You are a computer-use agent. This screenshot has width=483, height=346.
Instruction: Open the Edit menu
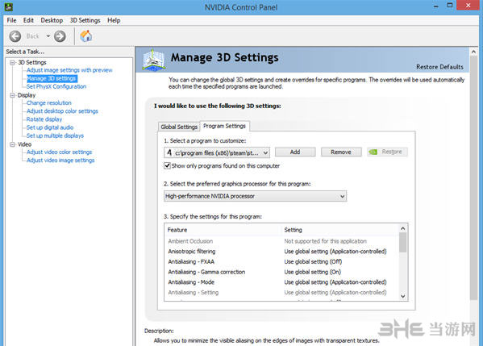(28, 20)
